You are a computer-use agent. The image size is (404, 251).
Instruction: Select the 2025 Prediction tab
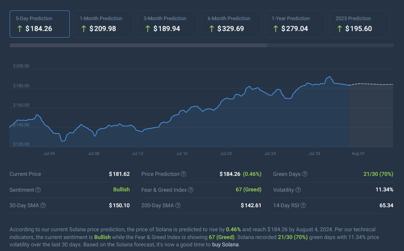(x=359, y=24)
